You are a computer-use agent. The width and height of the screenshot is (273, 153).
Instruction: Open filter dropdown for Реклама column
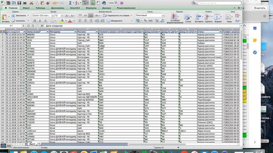coord(97,32)
